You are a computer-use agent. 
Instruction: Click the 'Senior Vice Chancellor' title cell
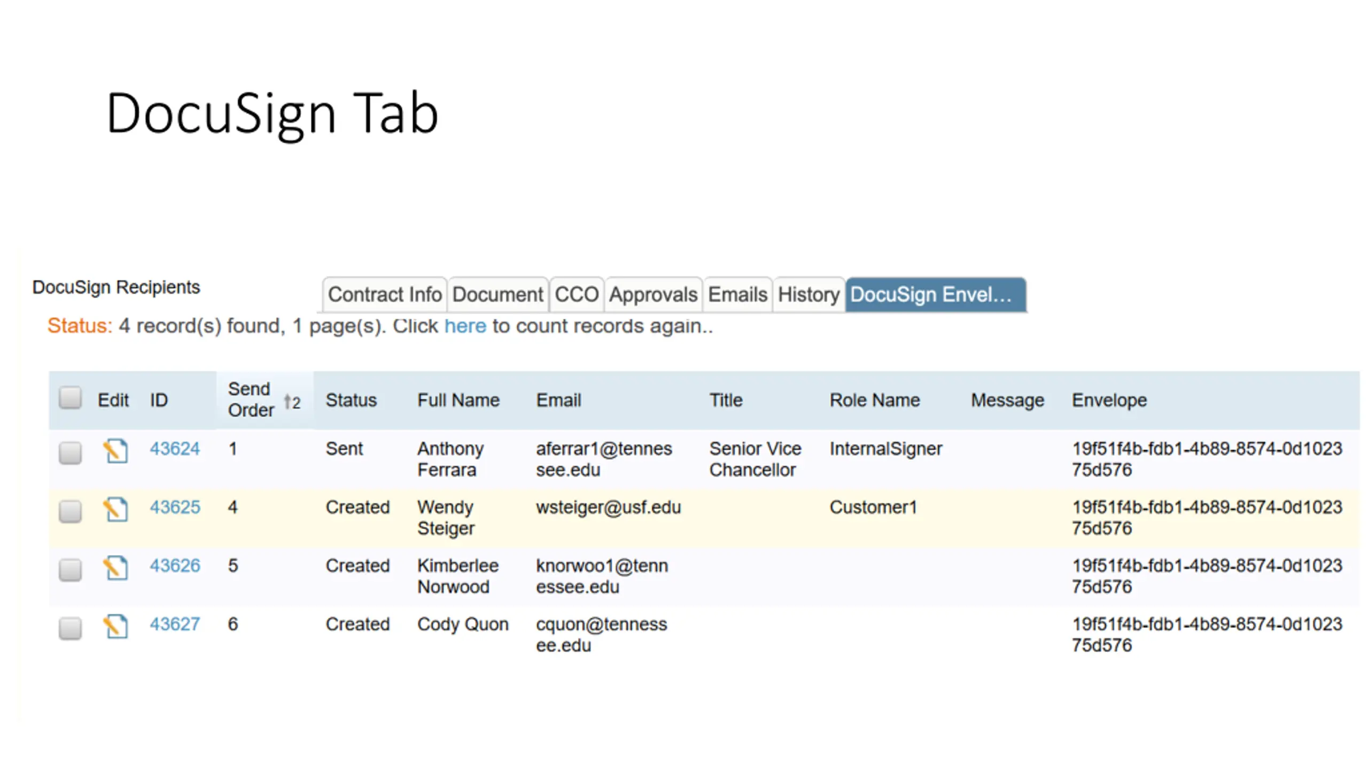755,459
